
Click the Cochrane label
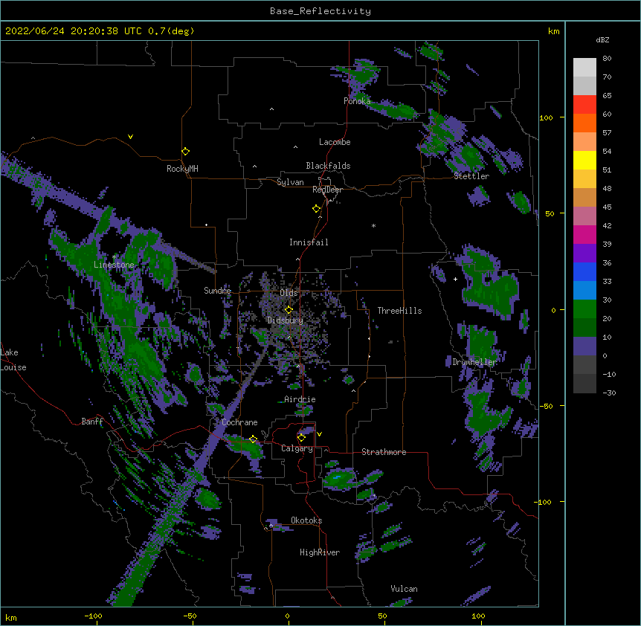pos(239,422)
